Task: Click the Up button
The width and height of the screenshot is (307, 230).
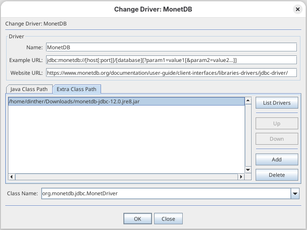Action: click(277, 124)
